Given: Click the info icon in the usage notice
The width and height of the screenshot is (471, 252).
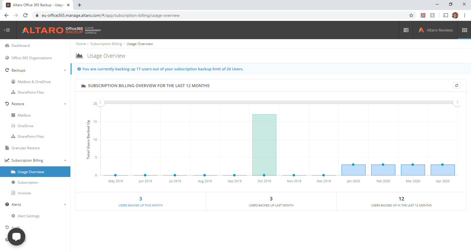Looking at the screenshot, I should coord(79,69).
